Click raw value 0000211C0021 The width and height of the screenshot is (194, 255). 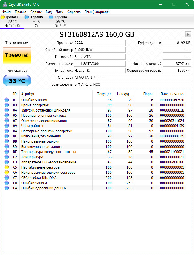coord(172,152)
